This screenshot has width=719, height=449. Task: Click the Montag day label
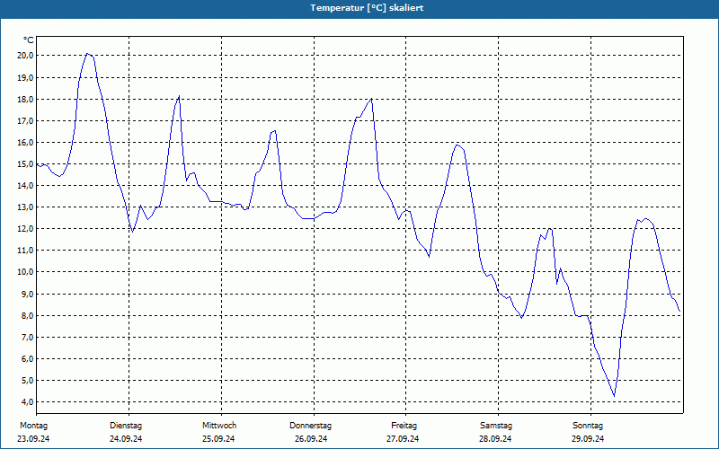pos(33,426)
